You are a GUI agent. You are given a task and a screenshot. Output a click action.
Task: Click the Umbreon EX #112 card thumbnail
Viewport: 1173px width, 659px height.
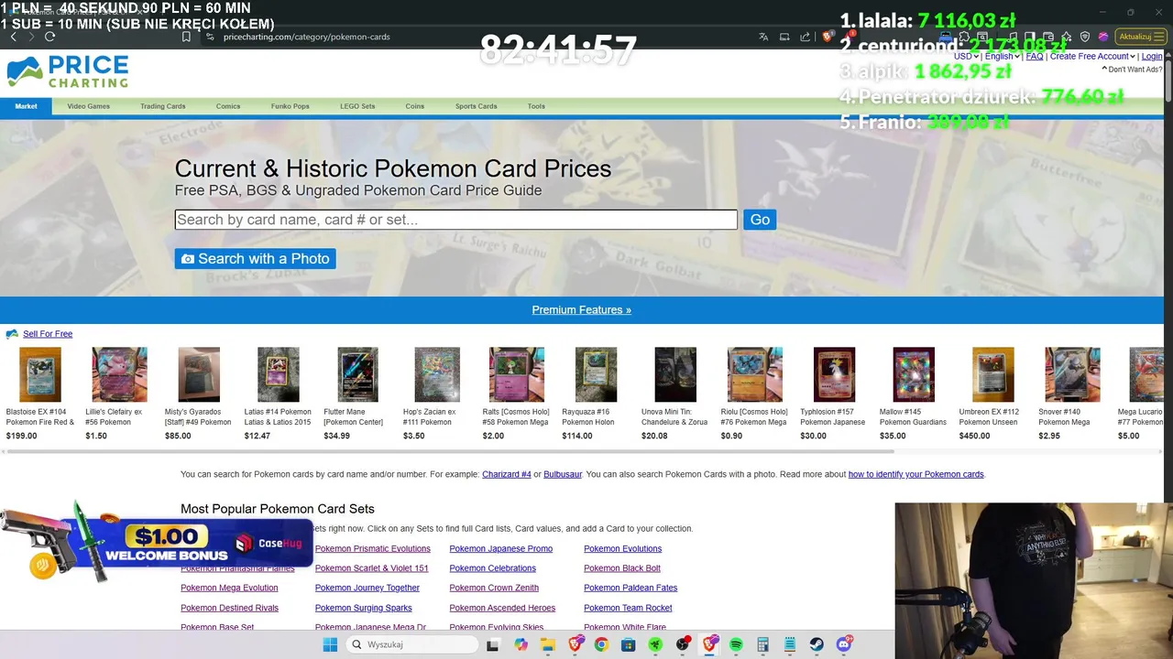point(993,374)
